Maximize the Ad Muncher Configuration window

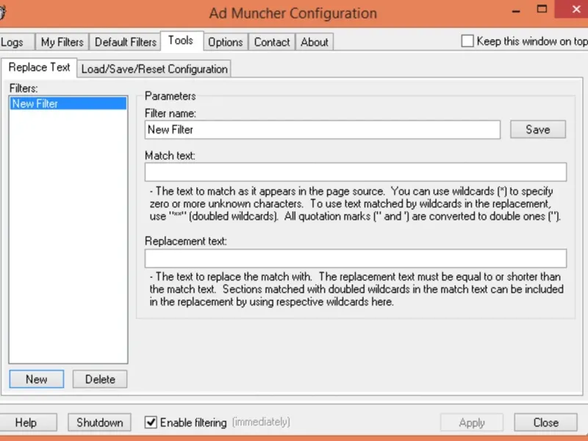point(542,9)
